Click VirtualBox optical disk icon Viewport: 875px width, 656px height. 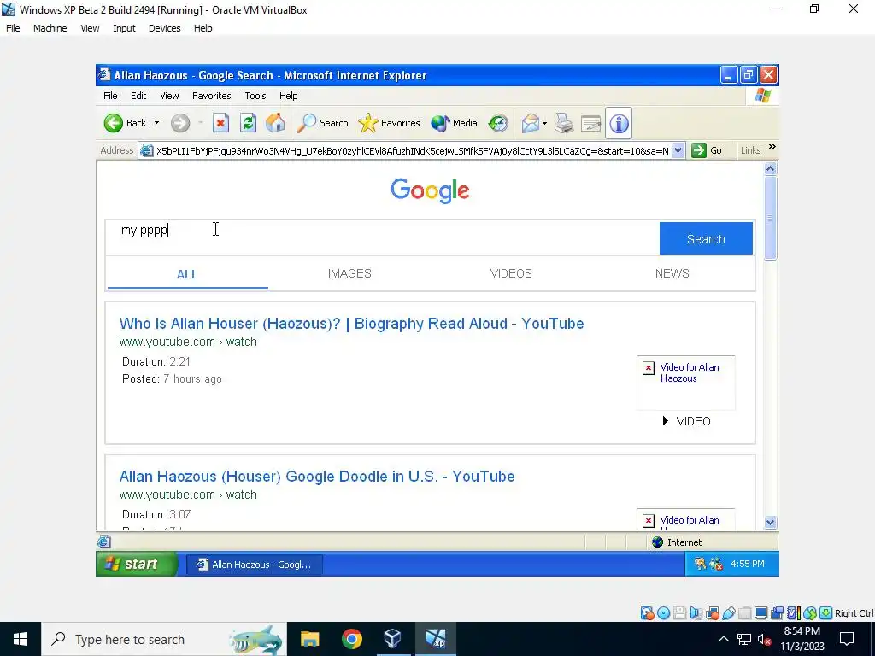coord(663,613)
